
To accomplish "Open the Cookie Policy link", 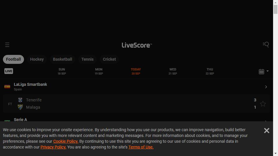I will point(66,141).
